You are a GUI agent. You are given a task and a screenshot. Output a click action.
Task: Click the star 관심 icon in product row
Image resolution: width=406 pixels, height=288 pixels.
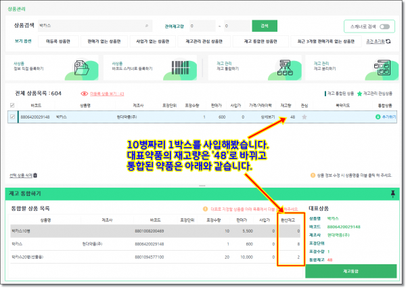(x=304, y=117)
